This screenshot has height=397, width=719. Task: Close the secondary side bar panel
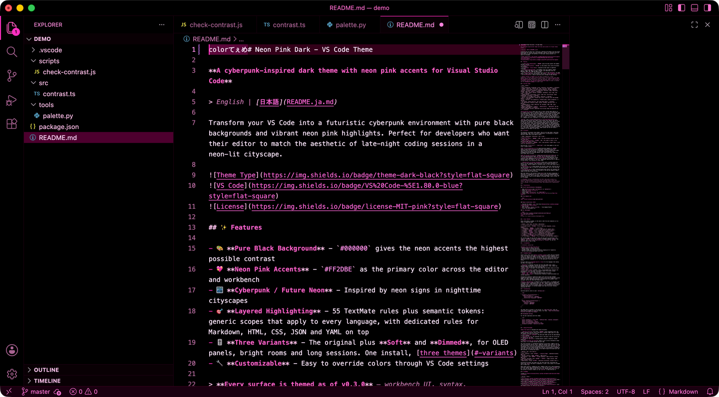tap(708, 25)
